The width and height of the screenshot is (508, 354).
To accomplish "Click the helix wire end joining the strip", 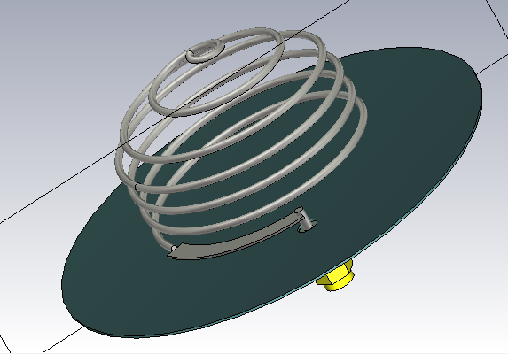I will (x=174, y=249).
